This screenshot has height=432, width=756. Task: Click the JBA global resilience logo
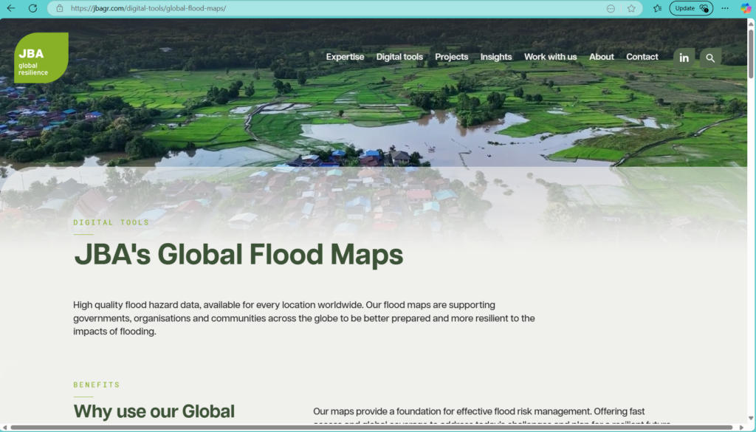pyautogui.click(x=41, y=58)
